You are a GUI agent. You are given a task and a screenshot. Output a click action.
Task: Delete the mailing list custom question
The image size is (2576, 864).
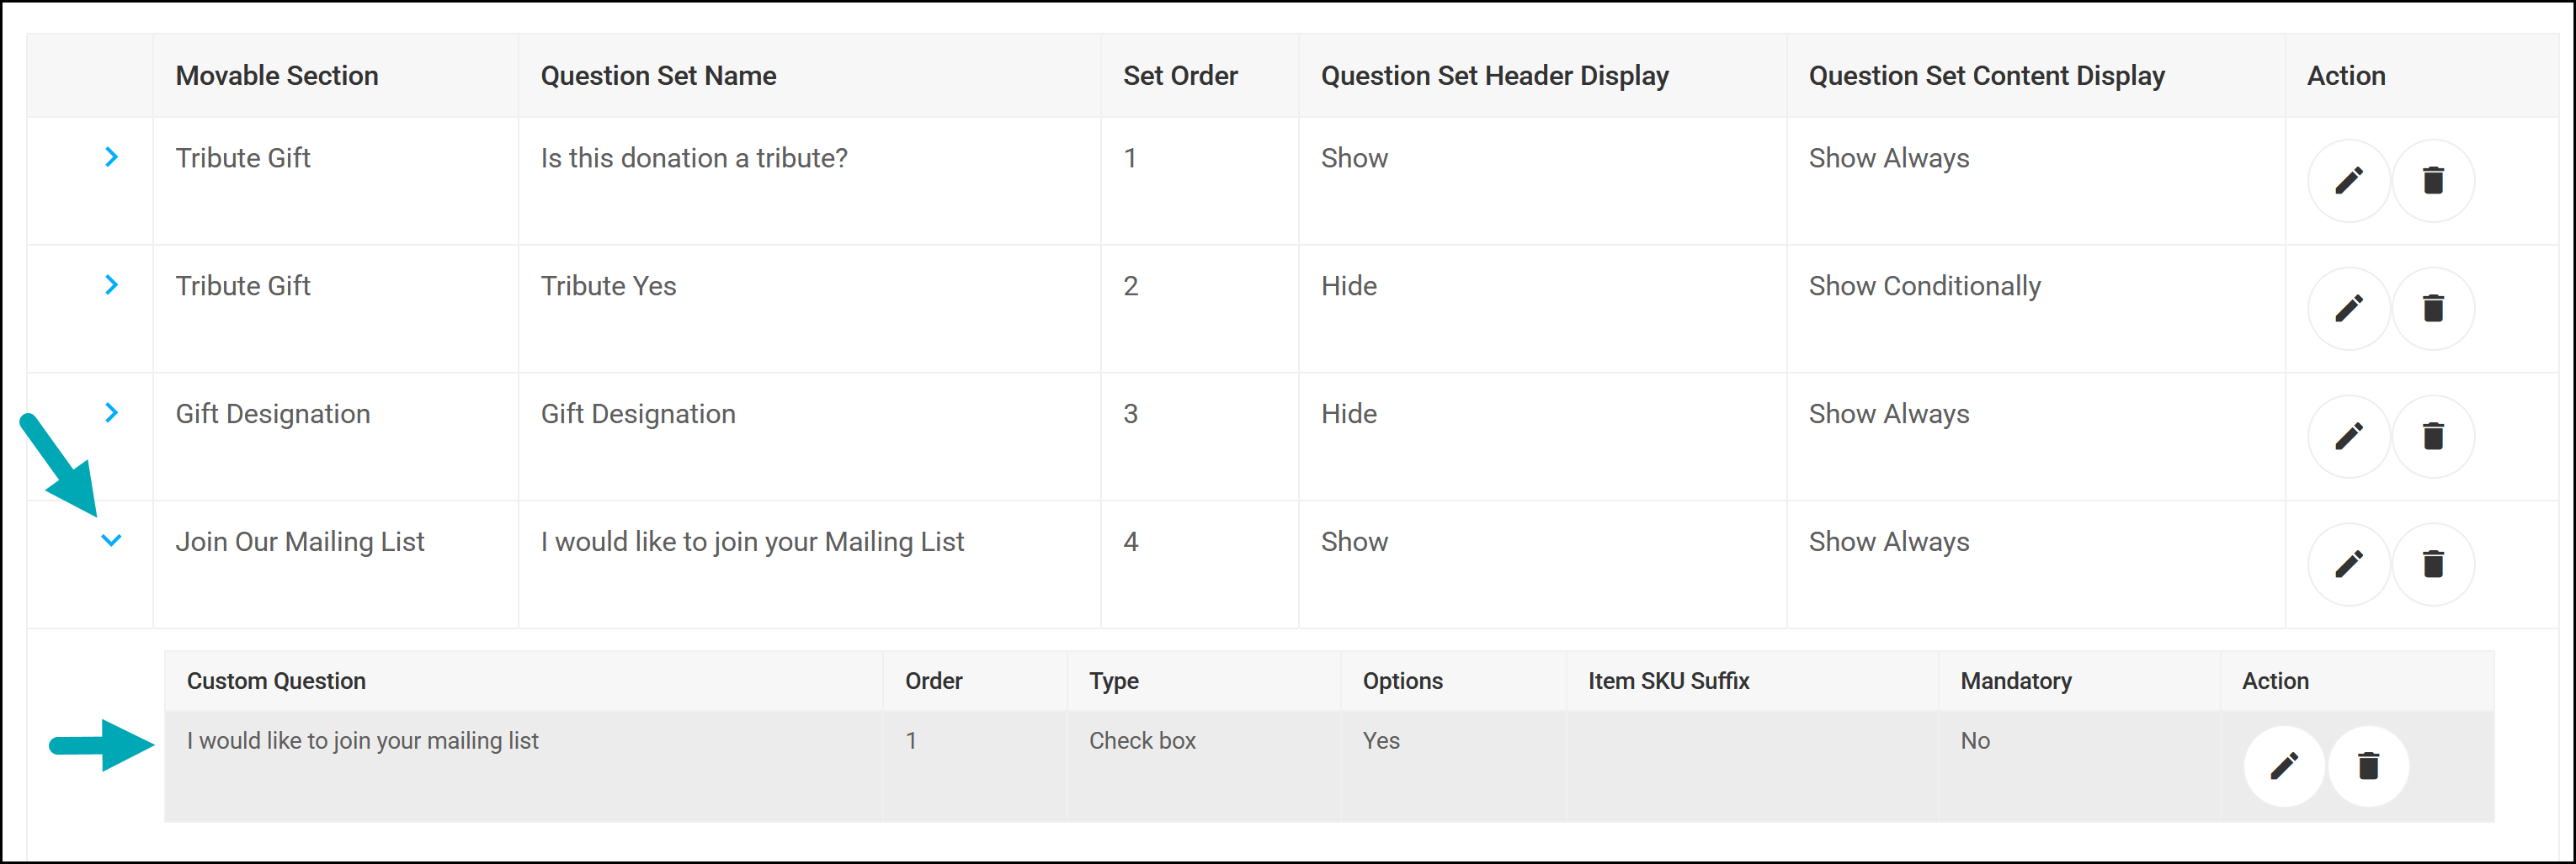2368,766
